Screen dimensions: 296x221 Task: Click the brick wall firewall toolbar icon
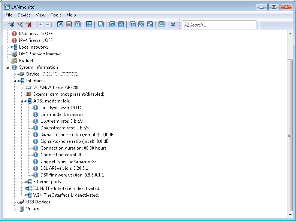click(69, 25)
